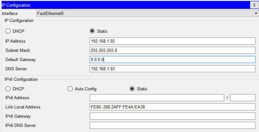Open the FastEthernet0 interface dropdown
Viewport: 259px width, 132px height.
[x=147, y=13]
